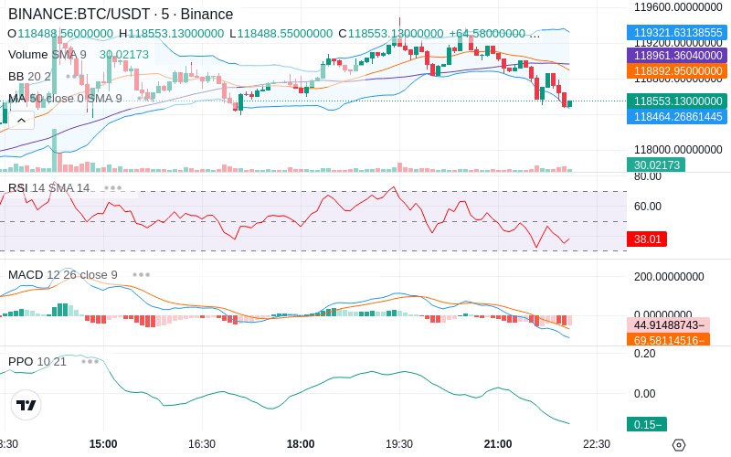
Task: Click the 118464.26861445 lower band price label
Action: [x=677, y=117]
